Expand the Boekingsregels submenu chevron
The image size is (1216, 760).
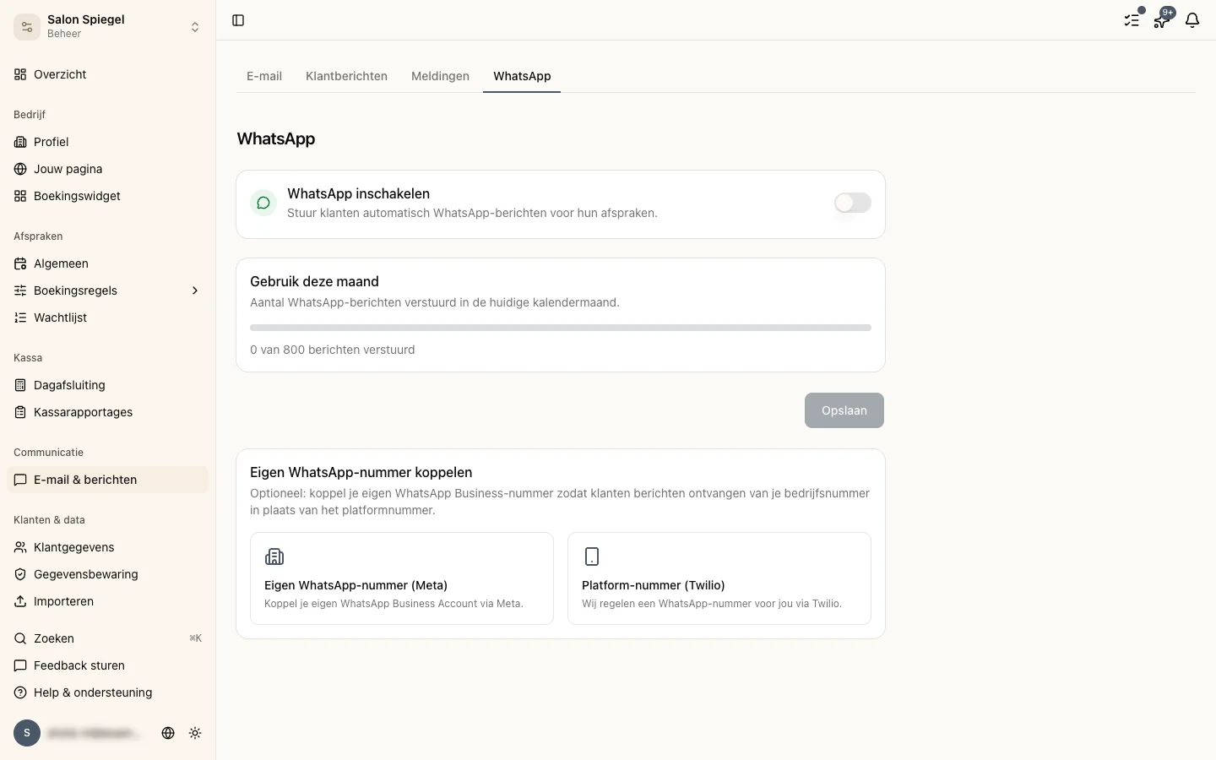point(195,290)
